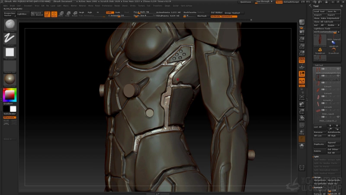Viewport: 346px width, 195px height.
Task: Select the EraserBrush tool icon
Action: [333, 51]
